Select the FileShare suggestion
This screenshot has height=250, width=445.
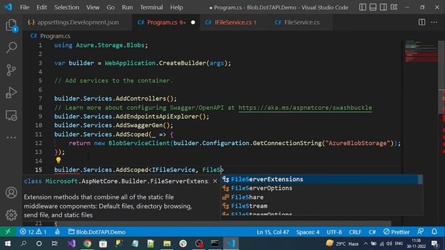point(320,197)
